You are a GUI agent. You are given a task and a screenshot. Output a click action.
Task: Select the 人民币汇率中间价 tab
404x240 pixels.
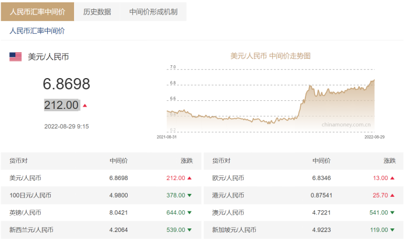(x=37, y=12)
